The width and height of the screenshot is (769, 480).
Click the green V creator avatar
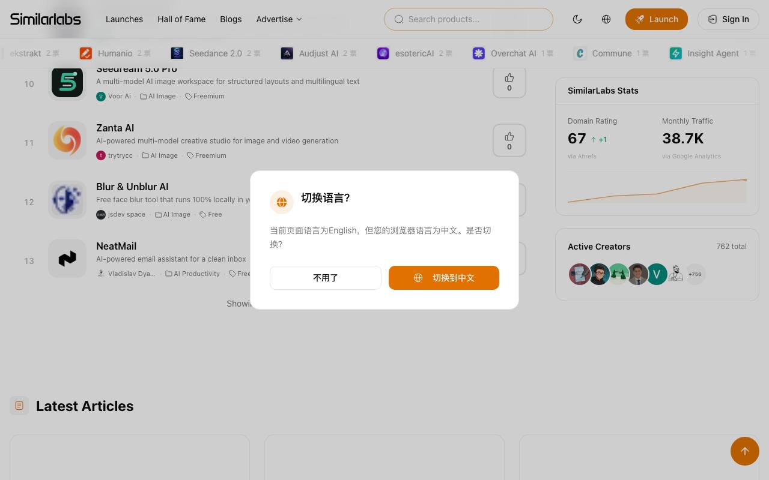[657, 274]
